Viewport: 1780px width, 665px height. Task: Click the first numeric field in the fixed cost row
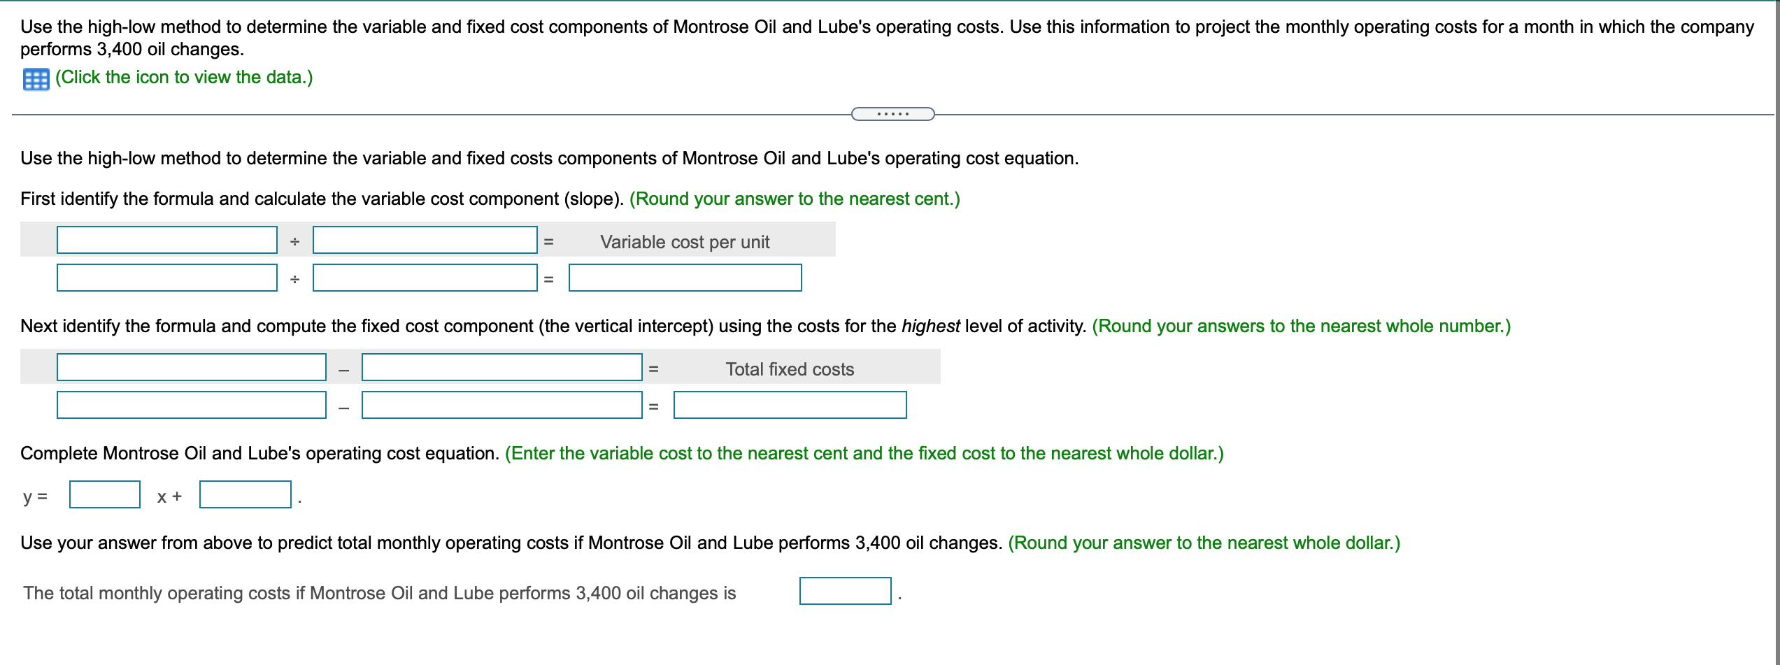tap(190, 404)
